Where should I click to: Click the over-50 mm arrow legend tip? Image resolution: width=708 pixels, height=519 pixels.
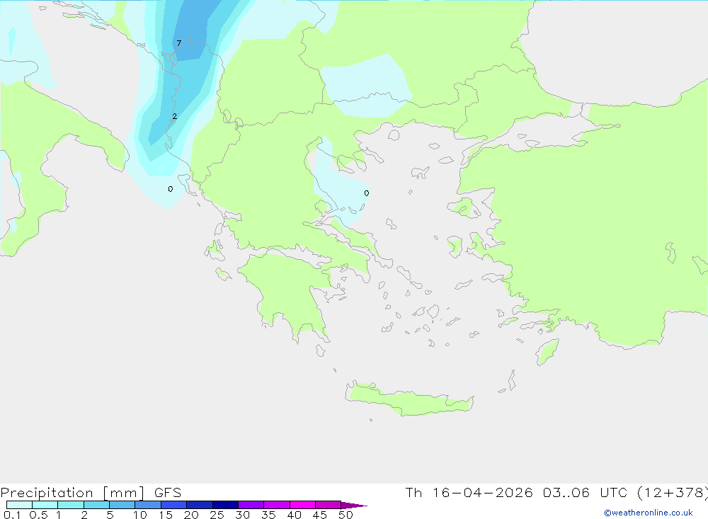354,505
